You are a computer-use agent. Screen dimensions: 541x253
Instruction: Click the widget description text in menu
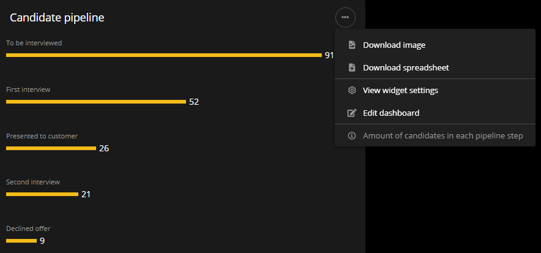click(x=442, y=135)
